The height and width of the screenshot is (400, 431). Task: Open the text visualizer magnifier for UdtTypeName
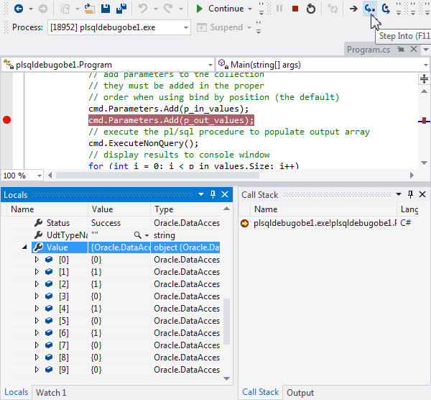(x=137, y=235)
